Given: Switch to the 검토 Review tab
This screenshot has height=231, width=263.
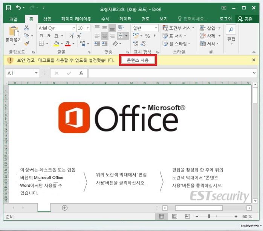Looking at the screenshot, I should (145, 19).
